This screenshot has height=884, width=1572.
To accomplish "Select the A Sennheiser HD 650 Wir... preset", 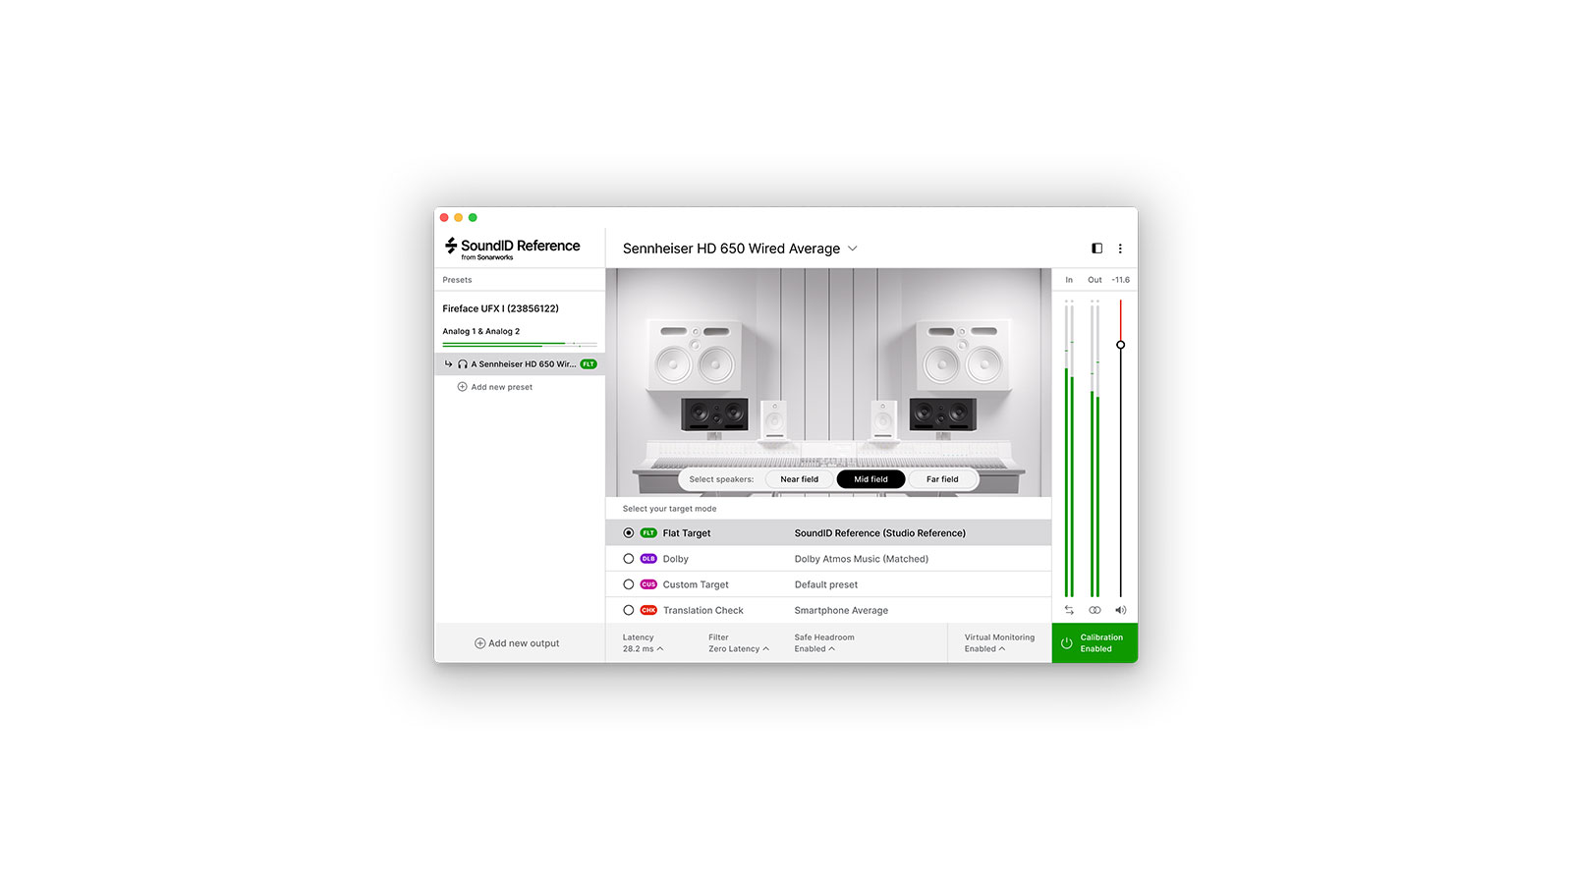I will (x=520, y=364).
